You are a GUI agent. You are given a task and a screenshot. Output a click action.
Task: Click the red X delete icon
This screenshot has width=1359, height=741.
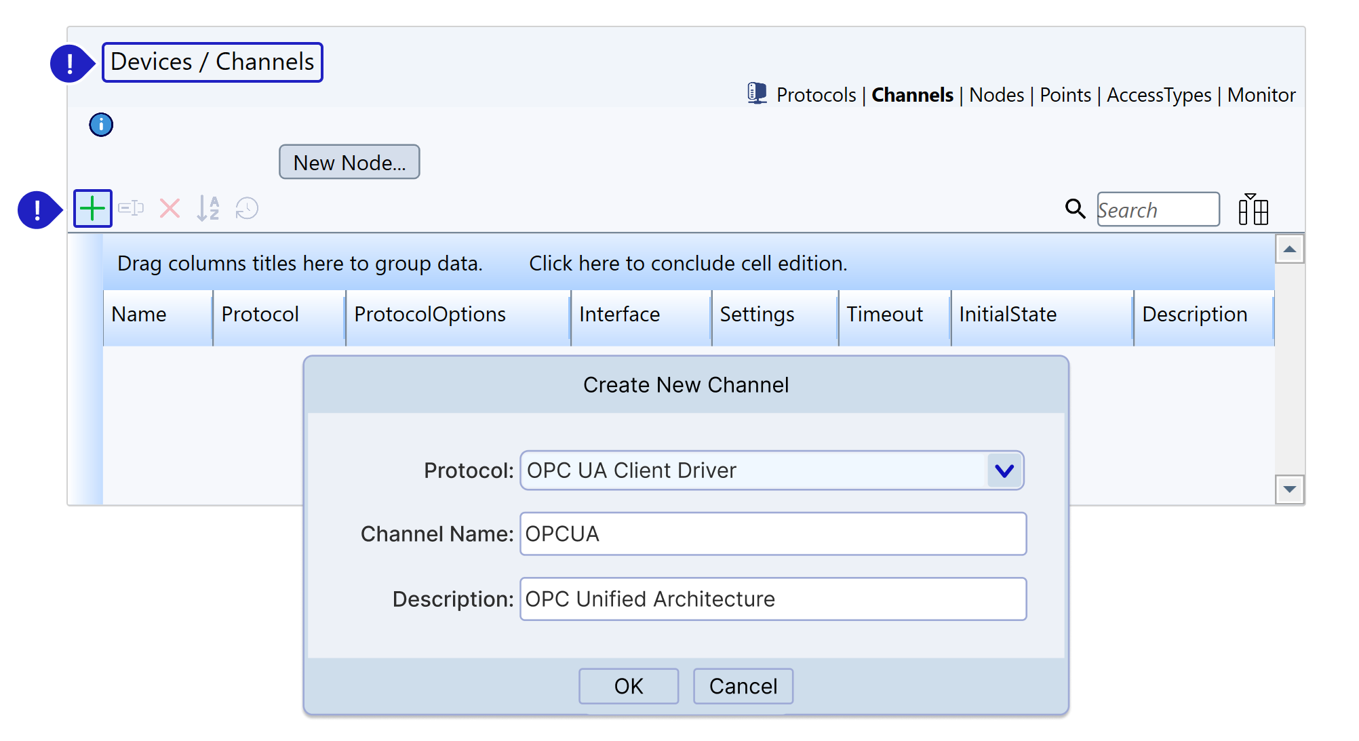[x=170, y=208]
